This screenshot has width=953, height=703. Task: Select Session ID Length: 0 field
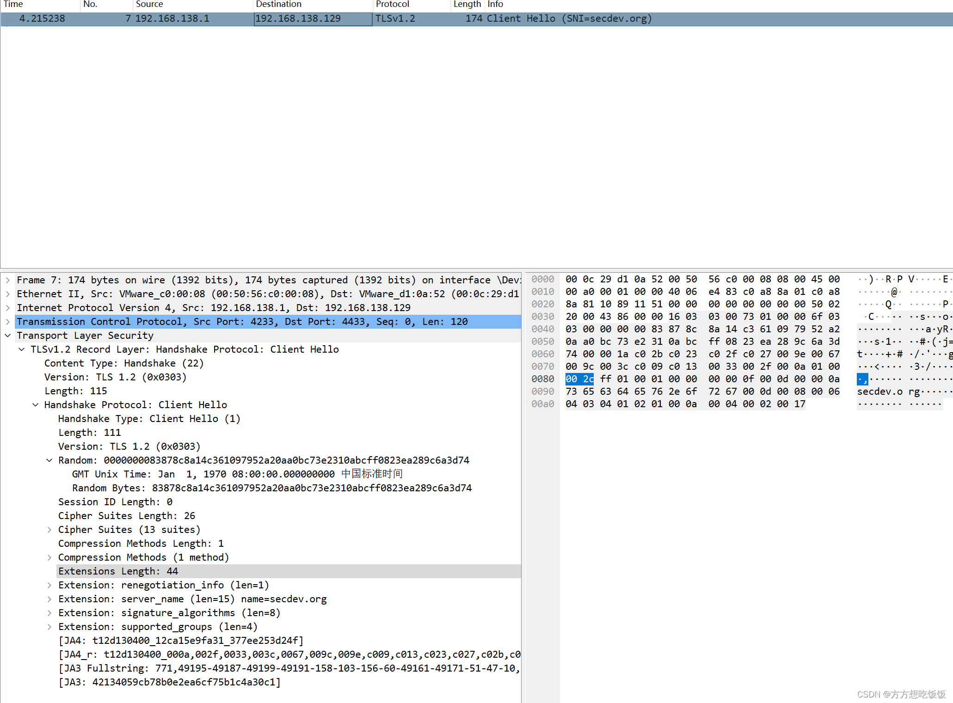(x=115, y=502)
